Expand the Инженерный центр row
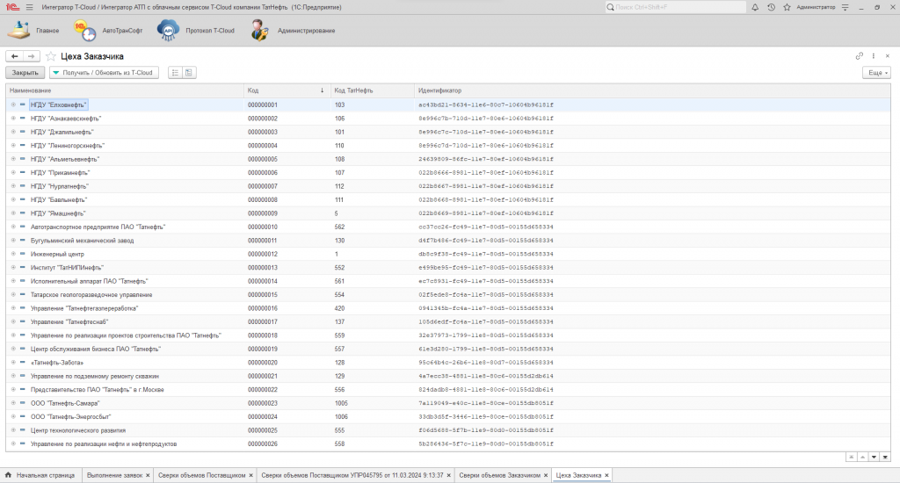The image size is (900, 483). 13,254
